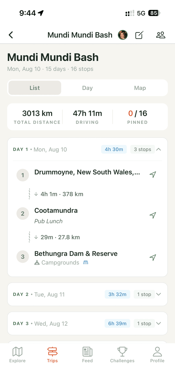Tap the profile avatar thumbnail in header

tap(123, 35)
